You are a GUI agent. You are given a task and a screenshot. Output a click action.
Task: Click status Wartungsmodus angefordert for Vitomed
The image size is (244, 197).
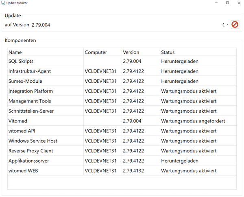[x=193, y=121]
